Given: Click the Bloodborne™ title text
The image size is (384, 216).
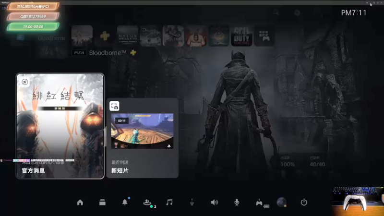Looking at the screenshot, I should click(108, 53).
